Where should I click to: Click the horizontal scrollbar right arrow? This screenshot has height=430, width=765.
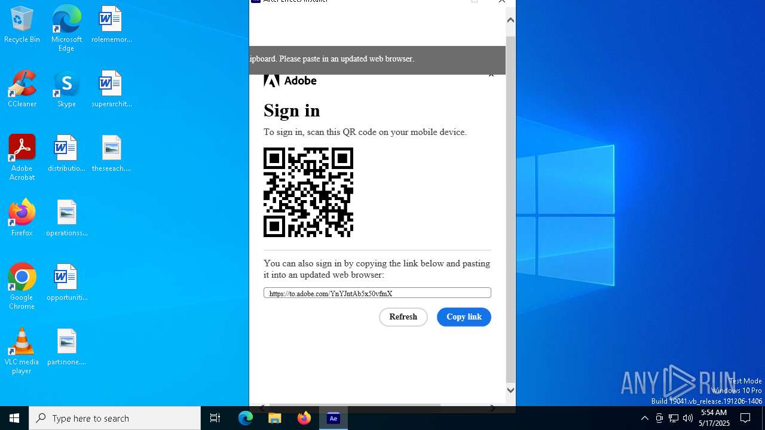point(492,408)
